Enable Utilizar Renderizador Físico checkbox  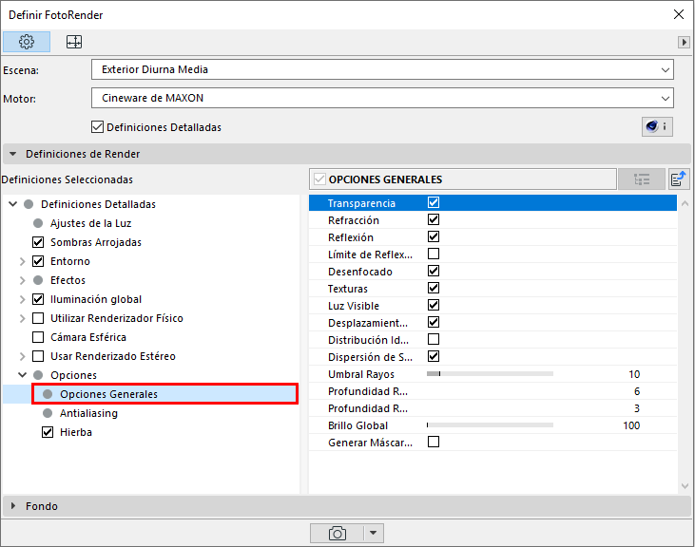click(x=38, y=319)
